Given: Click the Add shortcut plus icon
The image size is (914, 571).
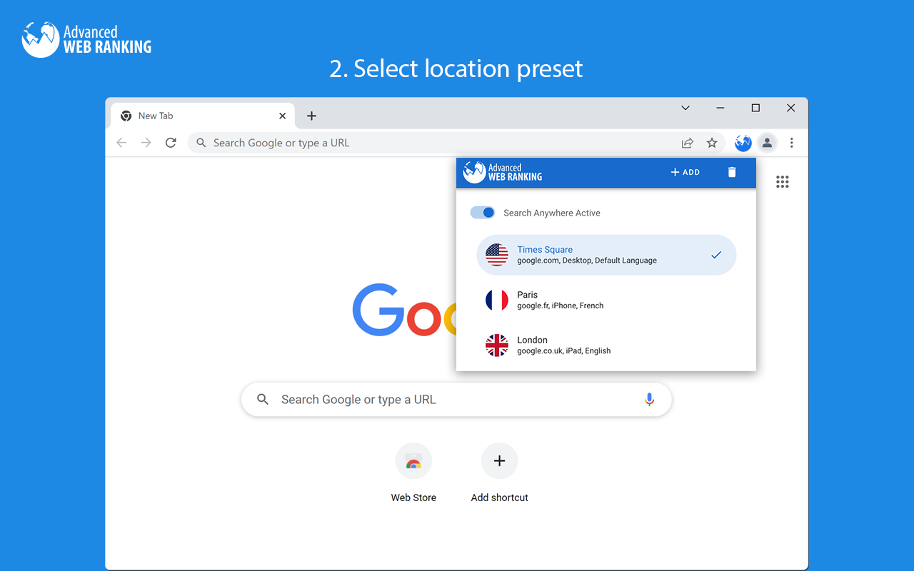Looking at the screenshot, I should point(499,461).
